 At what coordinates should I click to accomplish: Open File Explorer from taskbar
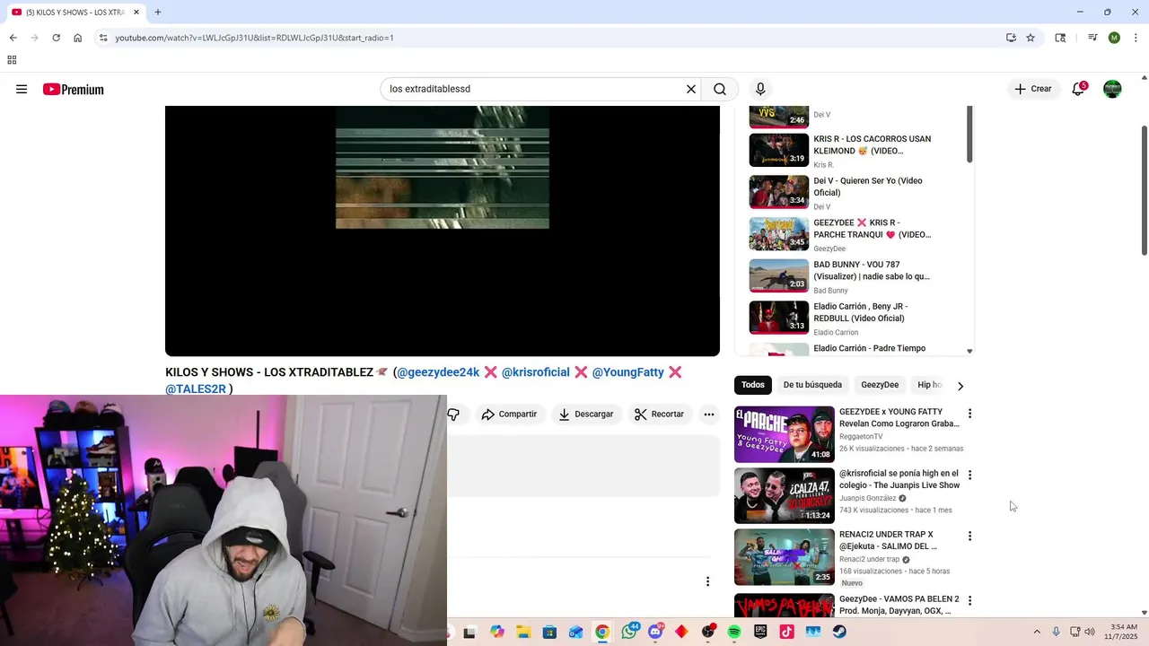[x=523, y=632]
